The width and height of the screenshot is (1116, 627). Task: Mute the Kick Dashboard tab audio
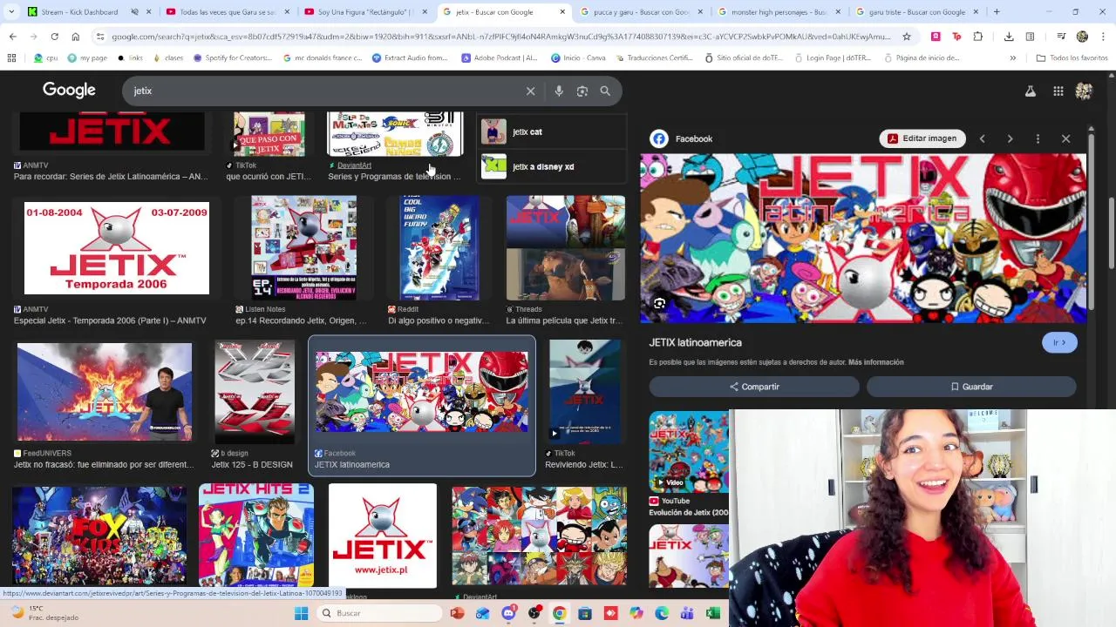(x=135, y=12)
